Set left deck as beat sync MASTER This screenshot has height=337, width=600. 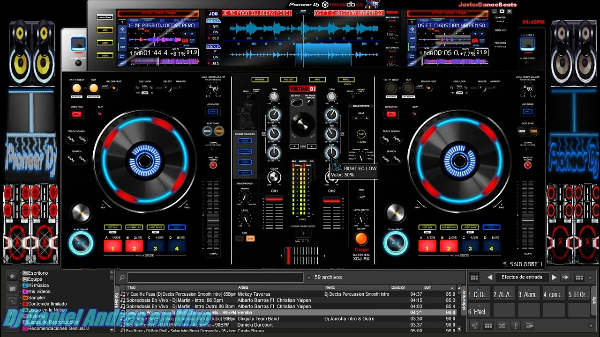point(218,131)
